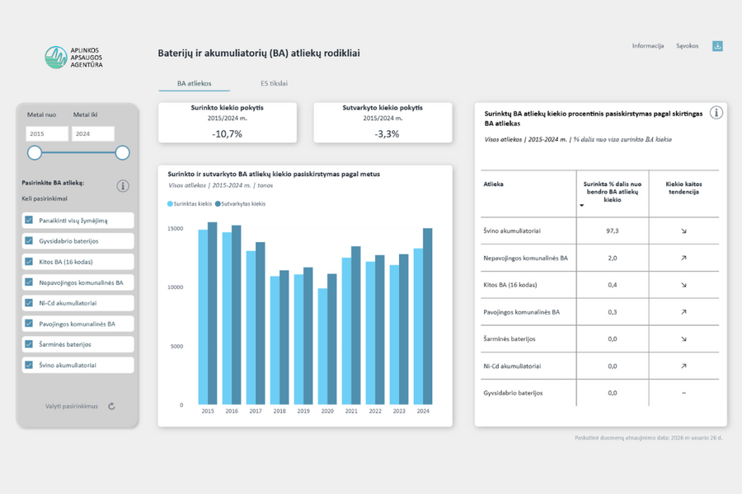The width and height of the screenshot is (742, 494).
Task: Click sort arrow under Surinkta % dalis column
Action: pos(581,205)
